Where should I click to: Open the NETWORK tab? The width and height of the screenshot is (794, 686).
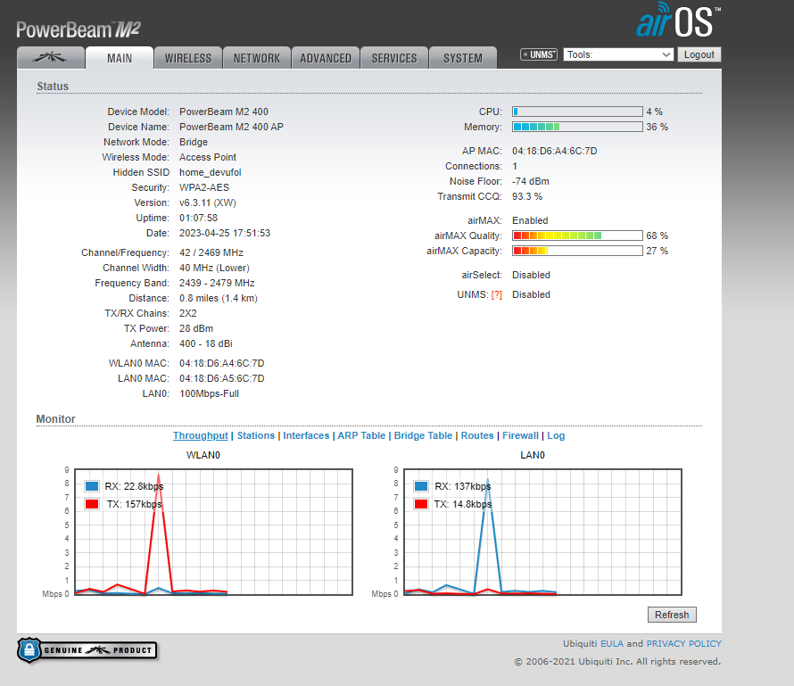[x=257, y=58]
